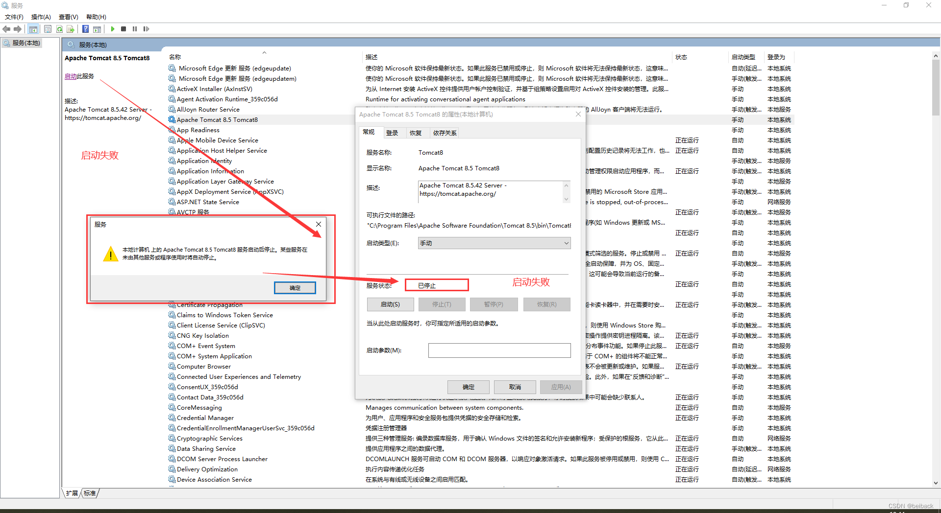Click the scroll-down arrow of services list
This screenshot has height=513, width=941.
(x=936, y=483)
